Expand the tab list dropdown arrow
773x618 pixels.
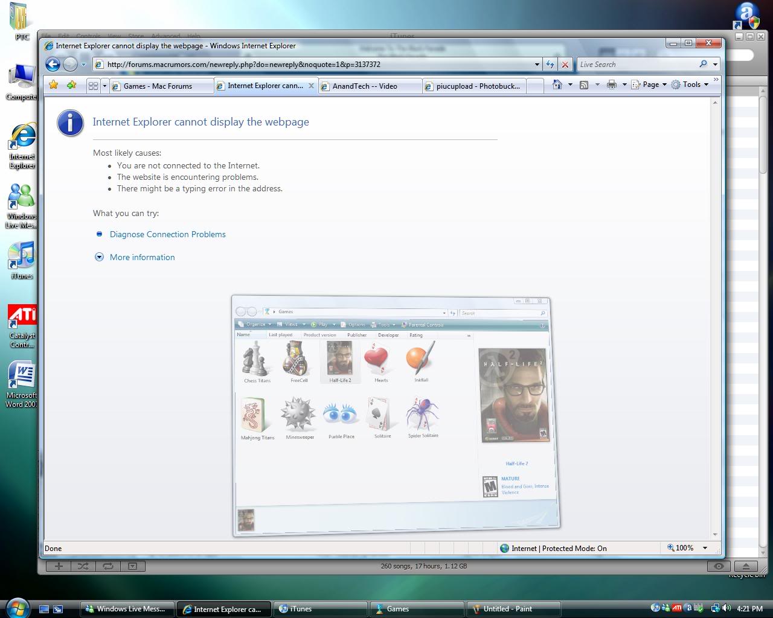point(104,86)
